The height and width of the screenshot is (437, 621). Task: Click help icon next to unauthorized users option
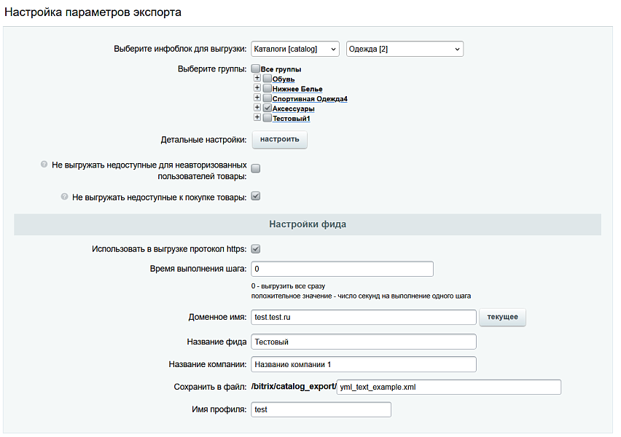pos(44,165)
